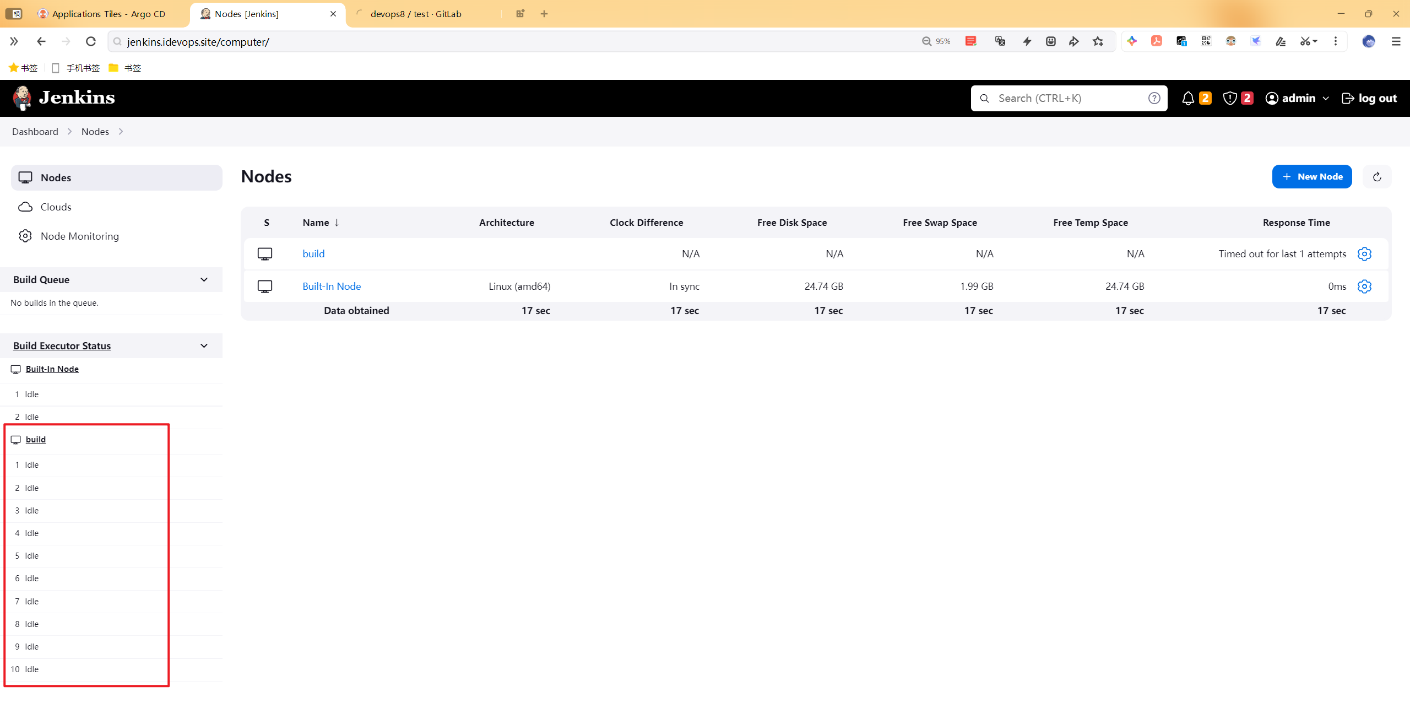Refresh node status with the refresh icon

coord(1377,177)
